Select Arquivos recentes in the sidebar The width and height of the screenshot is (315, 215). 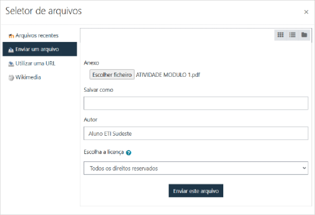click(37, 35)
